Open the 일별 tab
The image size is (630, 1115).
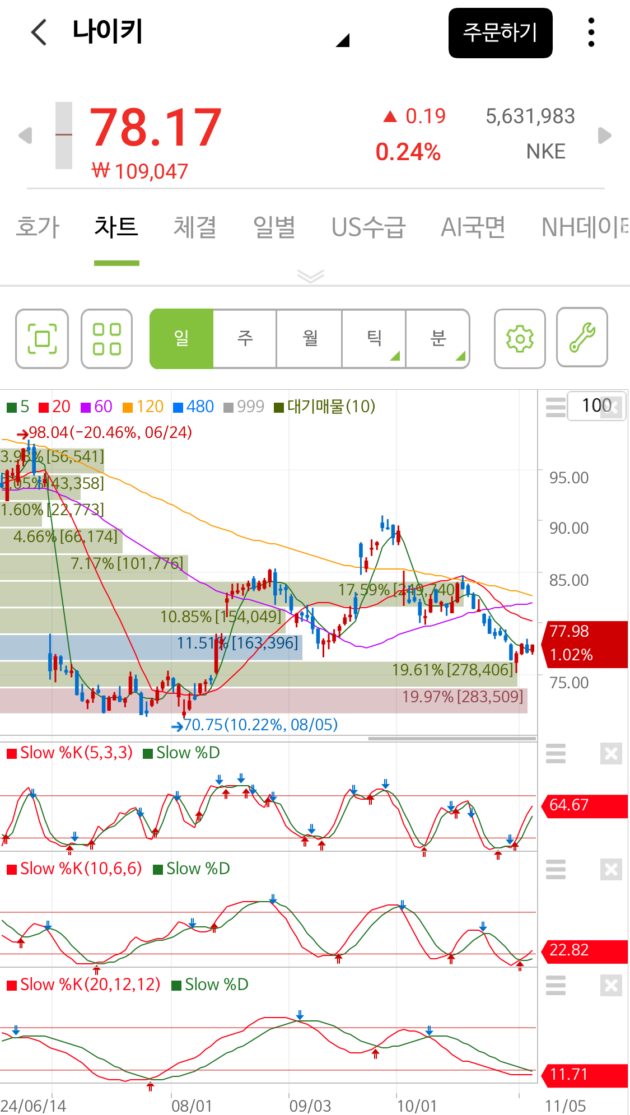pos(274,227)
